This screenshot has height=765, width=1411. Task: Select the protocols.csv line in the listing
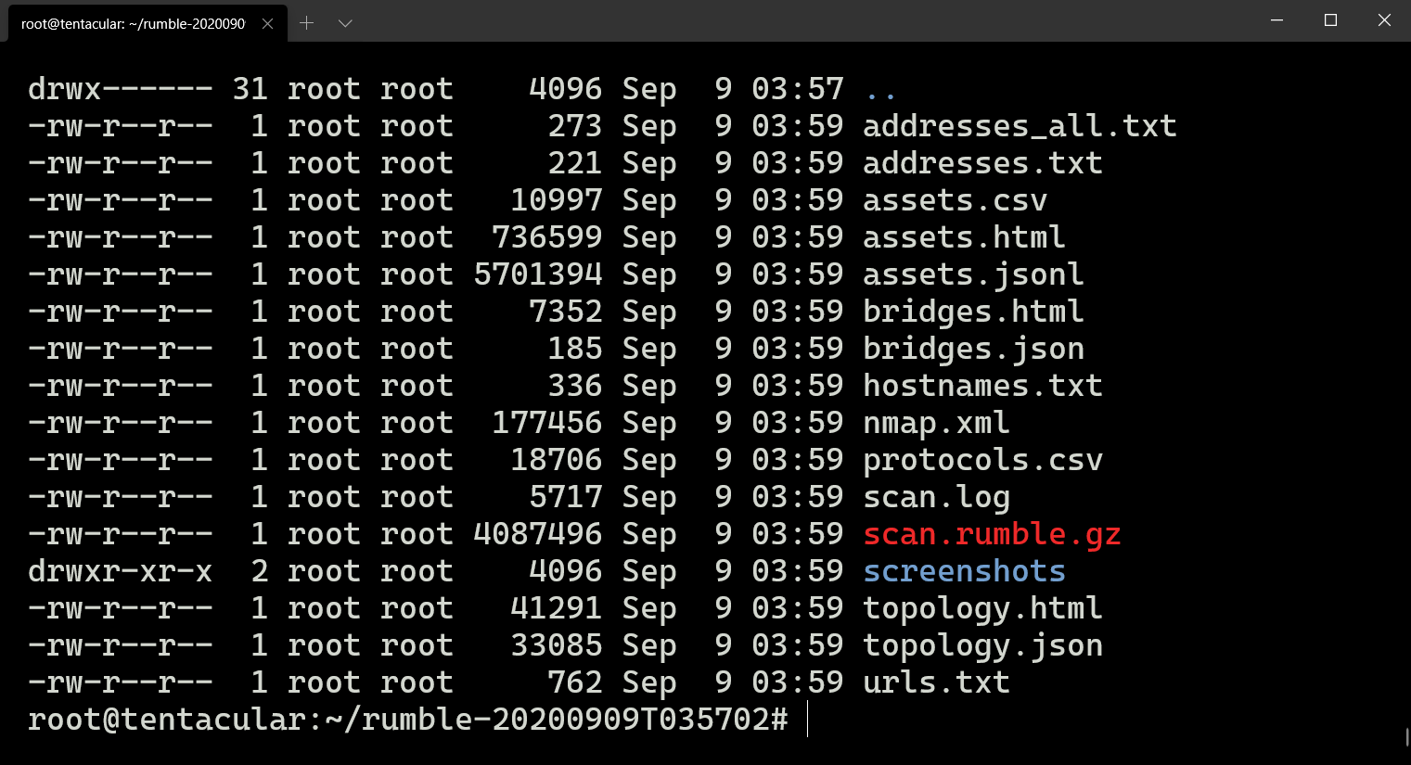(983, 459)
